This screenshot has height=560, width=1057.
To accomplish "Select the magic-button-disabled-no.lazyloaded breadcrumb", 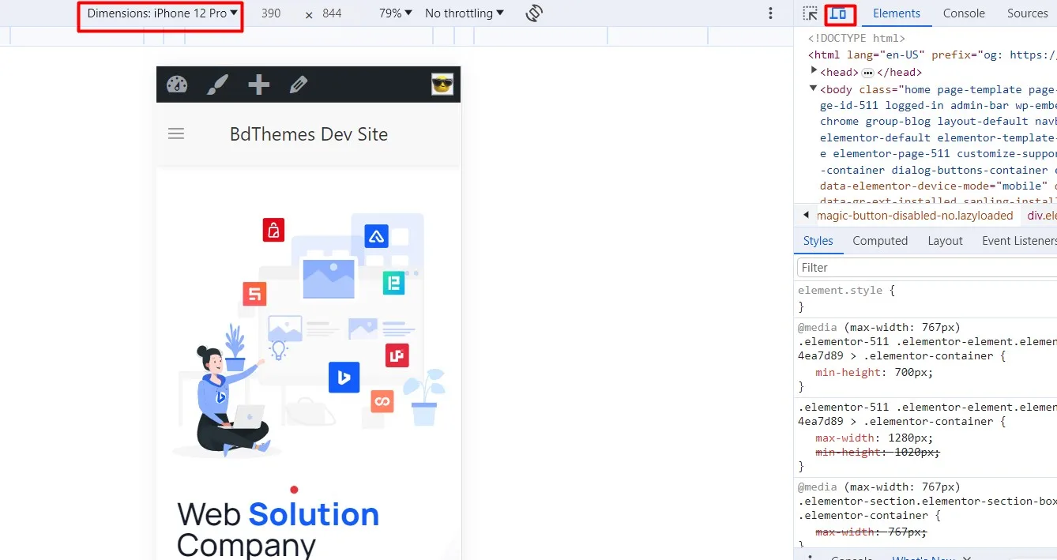I will tap(915, 216).
